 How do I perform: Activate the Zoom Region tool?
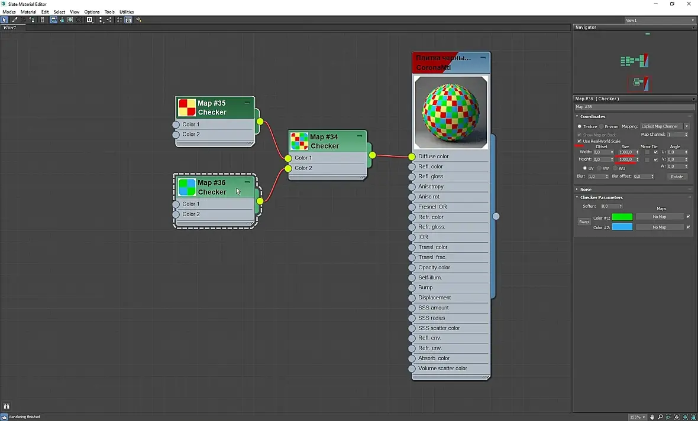668,417
